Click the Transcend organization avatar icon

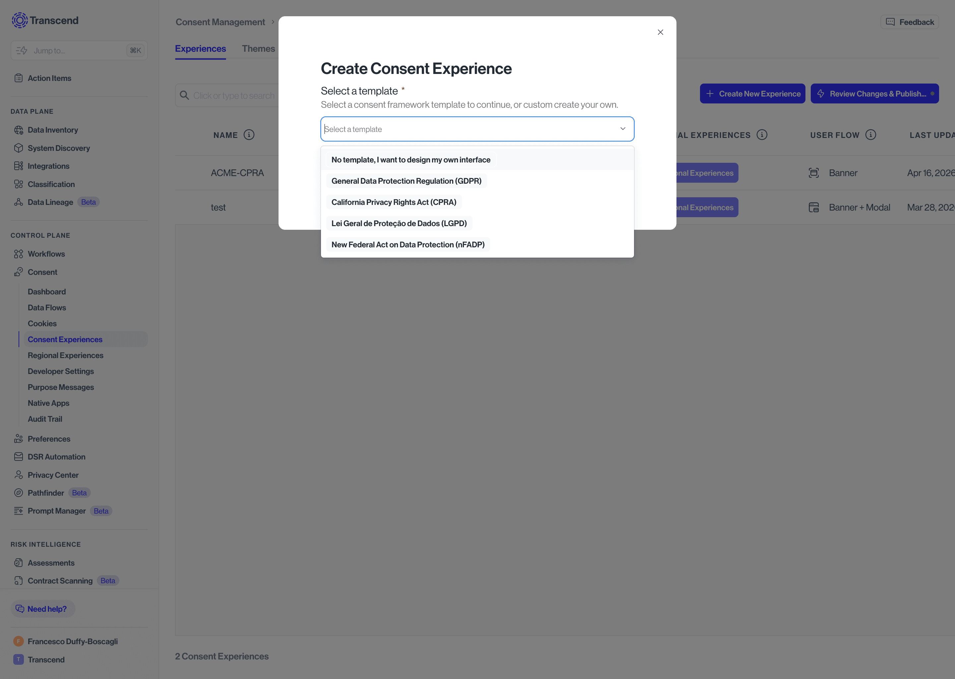[x=18, y=659]
